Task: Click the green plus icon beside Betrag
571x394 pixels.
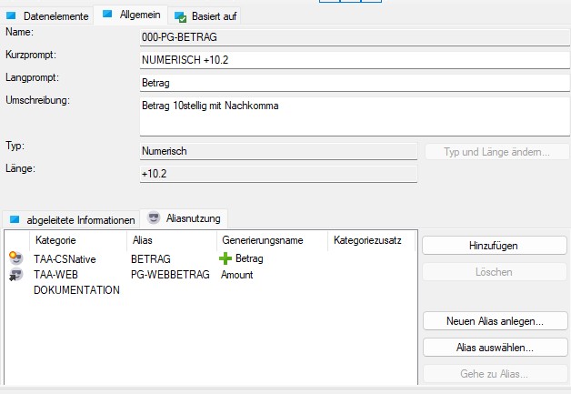Action: [x=225, y=259]
